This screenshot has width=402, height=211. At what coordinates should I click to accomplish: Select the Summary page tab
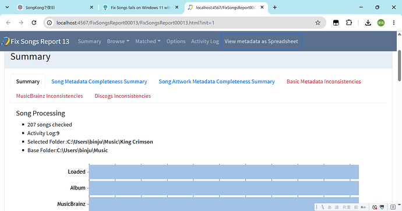pyautogui.click(x=28, y=82)
